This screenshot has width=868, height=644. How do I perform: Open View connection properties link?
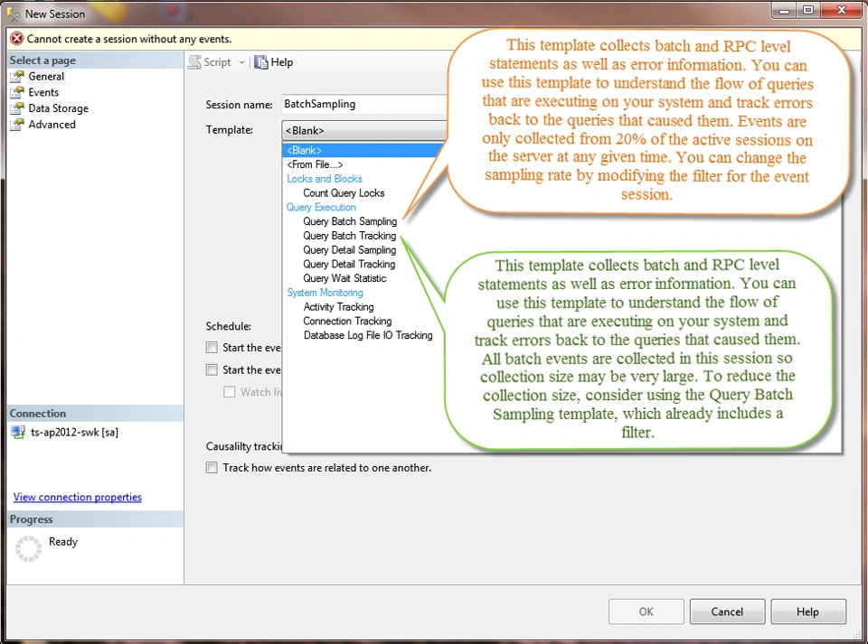[77, 497]
